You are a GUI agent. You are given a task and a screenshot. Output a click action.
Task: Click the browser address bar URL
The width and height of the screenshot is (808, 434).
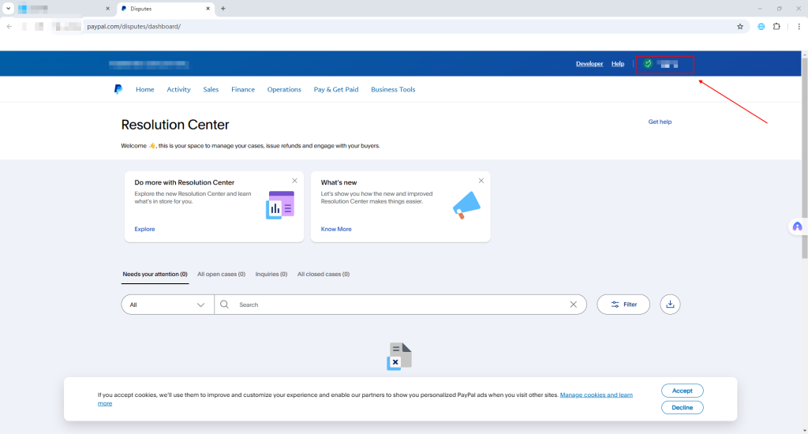[x=134, y=26]
